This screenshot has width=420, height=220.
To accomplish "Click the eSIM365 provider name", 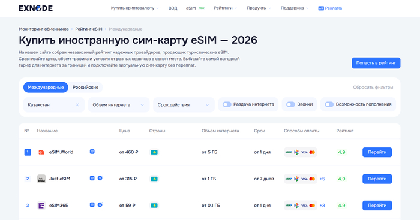I will (58, 206).
